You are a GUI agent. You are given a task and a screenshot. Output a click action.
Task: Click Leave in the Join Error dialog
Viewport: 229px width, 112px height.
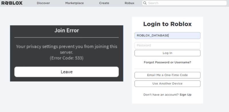66,72
